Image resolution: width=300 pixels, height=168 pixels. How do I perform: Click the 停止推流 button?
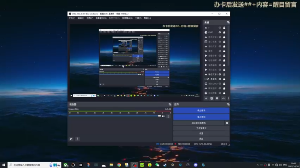click(201, 111)
